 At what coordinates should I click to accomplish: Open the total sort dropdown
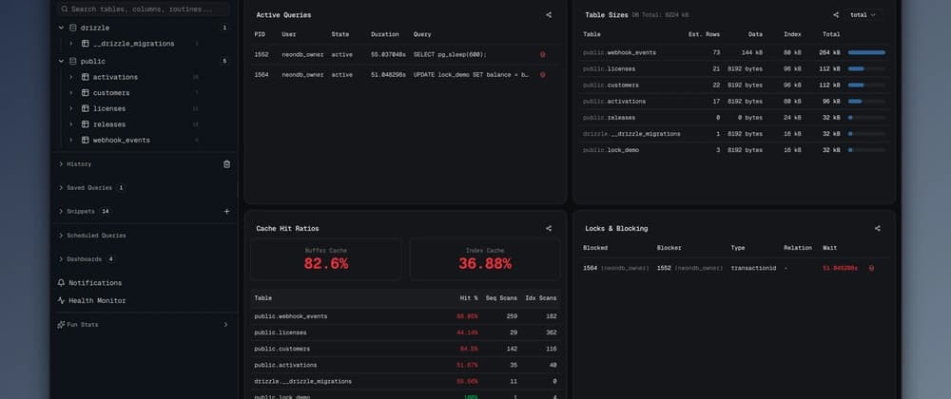pyautogui.click(x=864, y=15)
